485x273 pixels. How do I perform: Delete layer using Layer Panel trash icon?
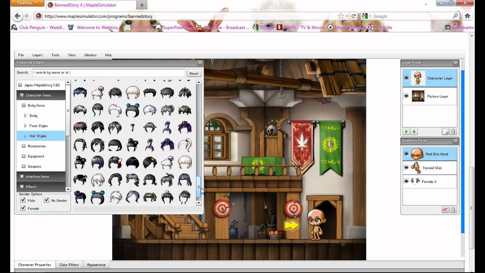453,132
